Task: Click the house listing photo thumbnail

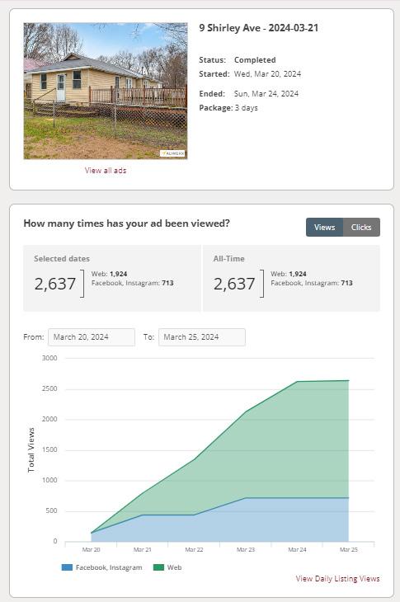Action: pyautogui.click(x=106, y=91)
